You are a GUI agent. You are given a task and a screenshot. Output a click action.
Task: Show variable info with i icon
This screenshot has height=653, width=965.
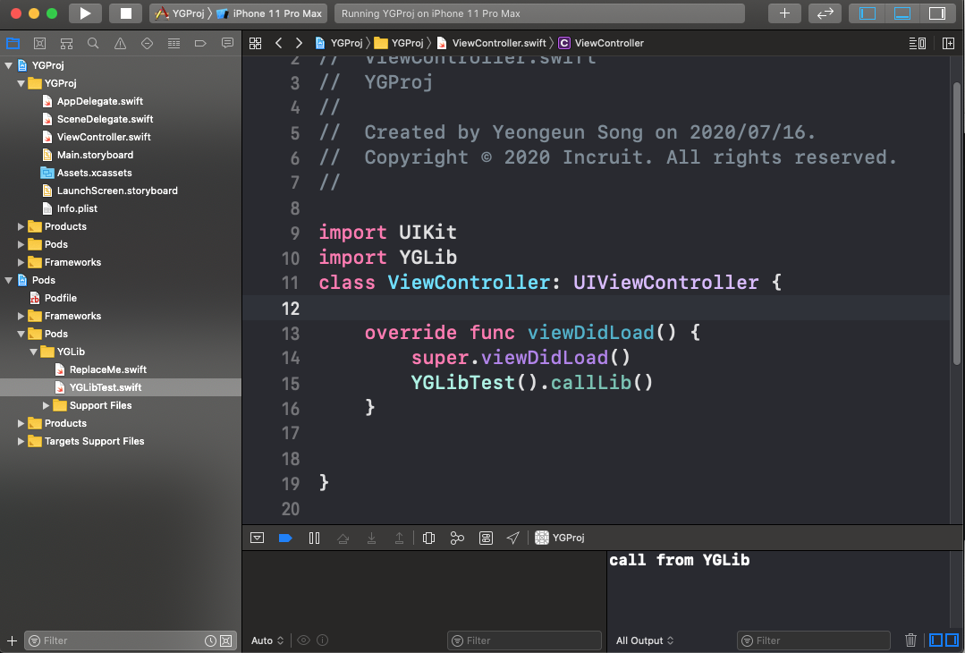[x=321, y=640]
